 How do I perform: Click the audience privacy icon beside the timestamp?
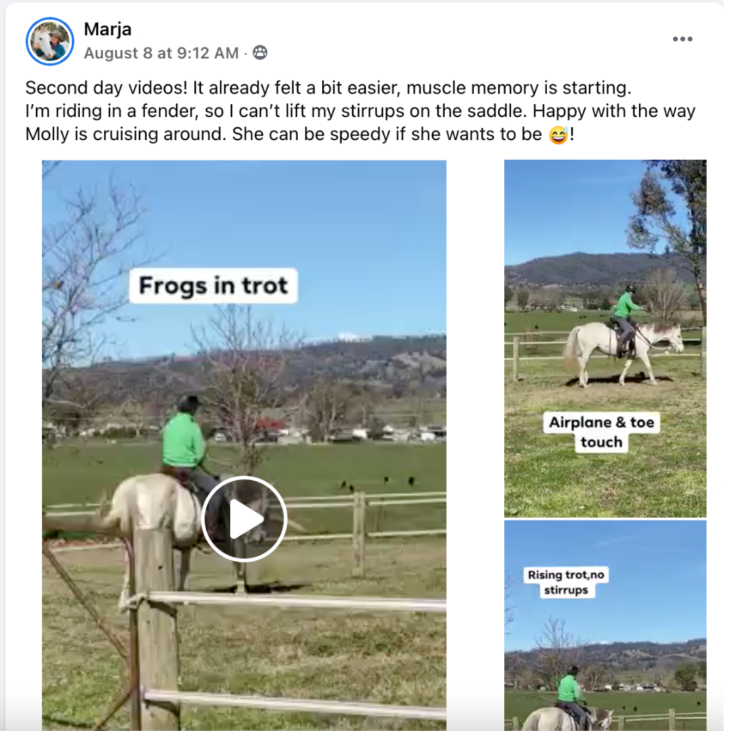coord(260,53)
